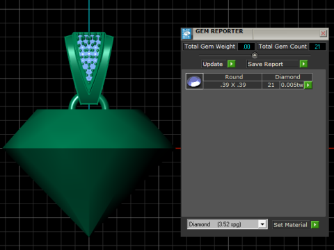Viewport: 334px width, 250px height.
Task: Click the green arrow next to Set Material
Action: coord(315,224)
